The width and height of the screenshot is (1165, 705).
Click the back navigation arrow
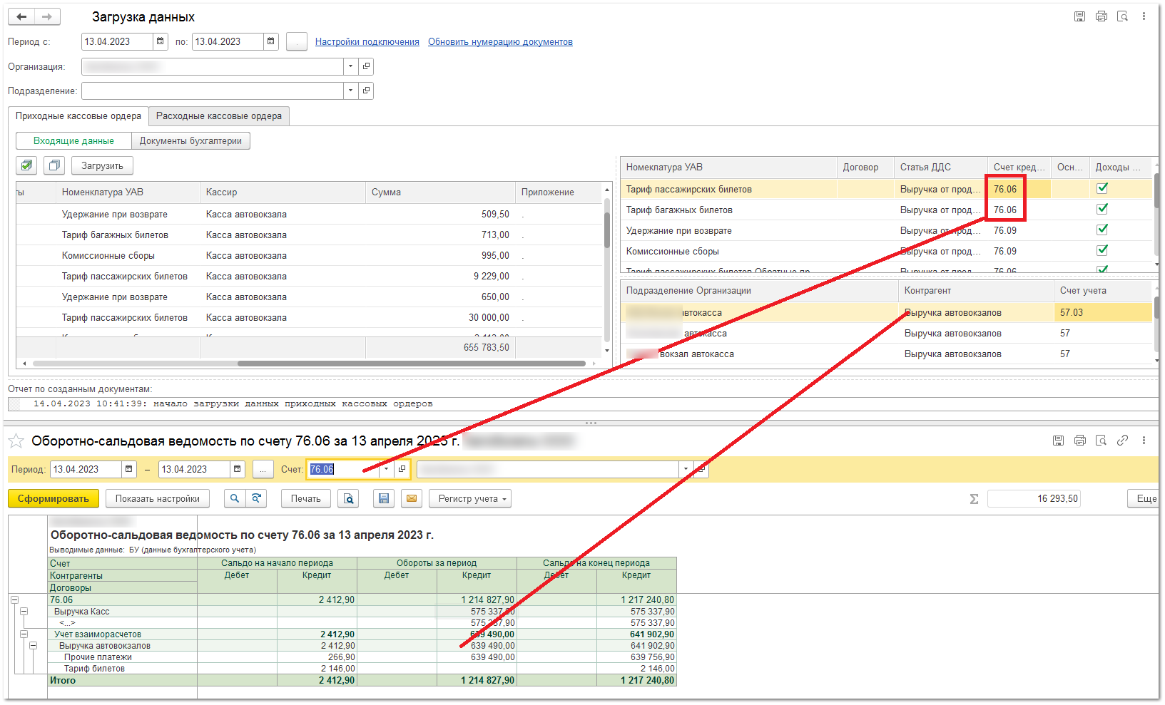[x=21, y=16]
